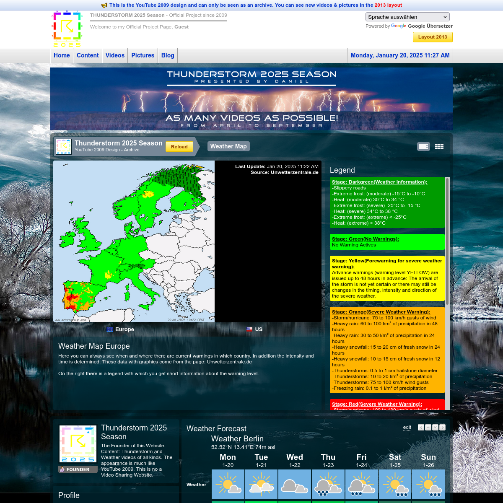Select the Europe flag map tab
This screenshot has height=503, width=503.
[x=120, y=329]
